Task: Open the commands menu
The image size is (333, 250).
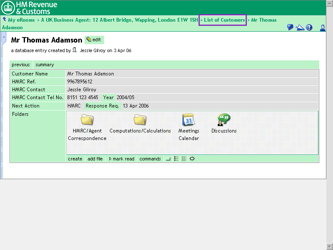Action: tap(150, 159)
